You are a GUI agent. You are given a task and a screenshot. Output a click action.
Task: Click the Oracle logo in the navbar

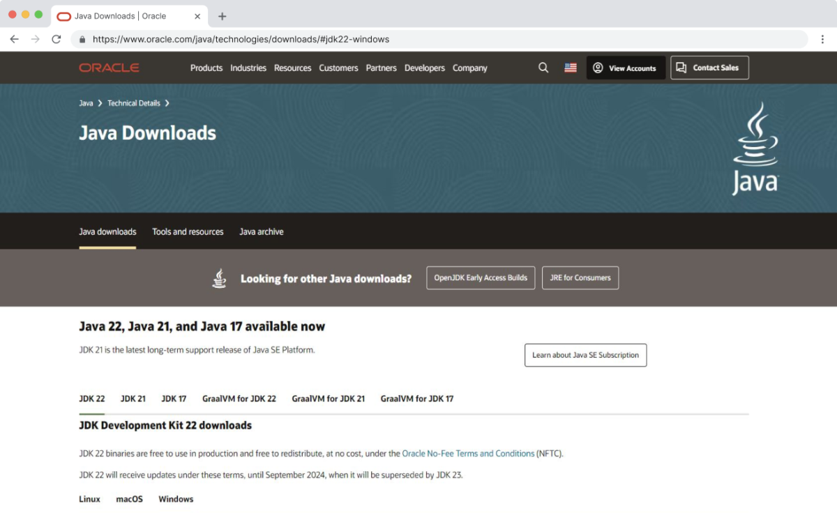coord(109,67)
